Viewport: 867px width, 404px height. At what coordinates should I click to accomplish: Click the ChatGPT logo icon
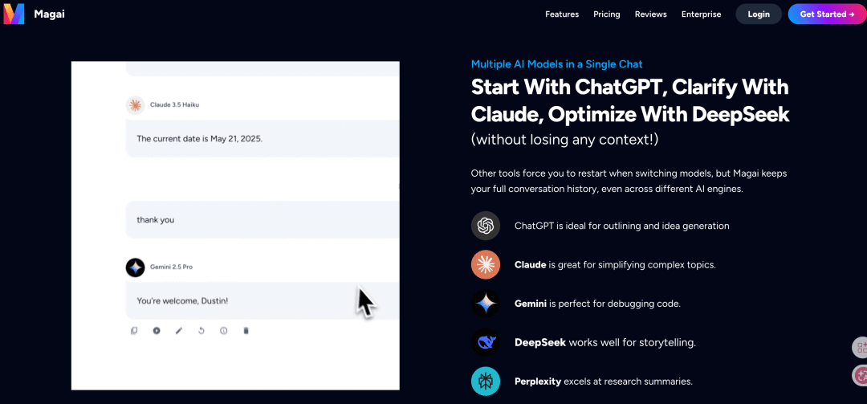[x=486, y=226]
